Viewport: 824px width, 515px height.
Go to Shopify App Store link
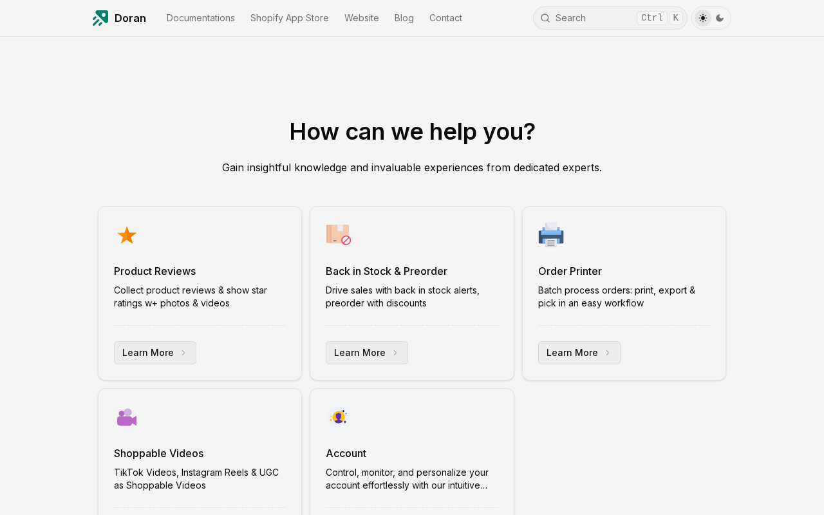pyautogui.click(x=290, y=18)
